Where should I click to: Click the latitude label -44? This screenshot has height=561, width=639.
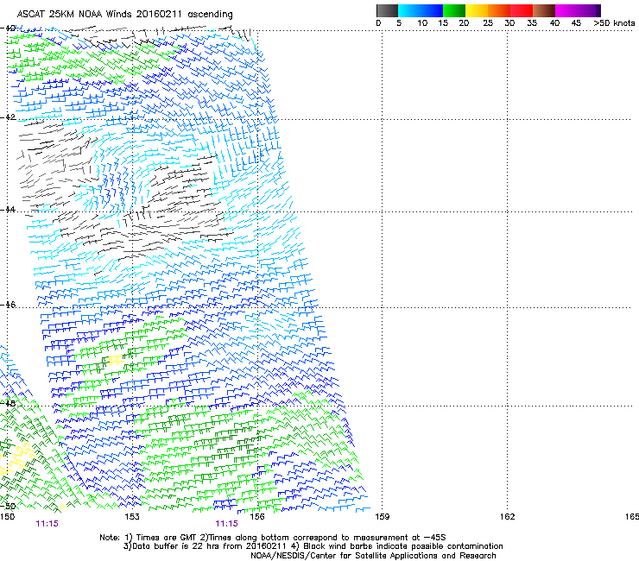point(8,210)
